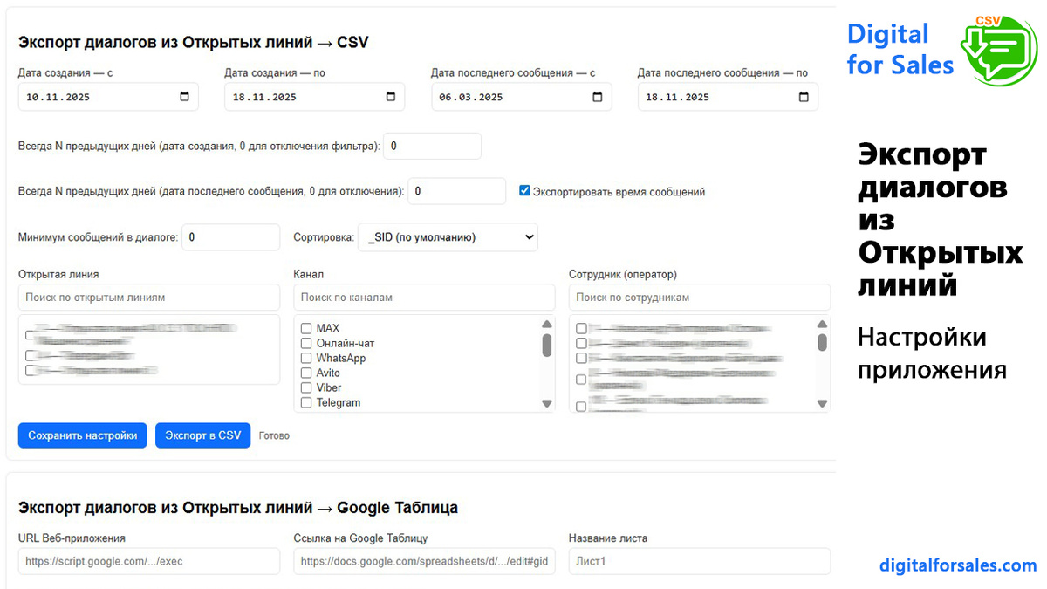Open calendar icon in Дата последнего сообщения — по
Screen dimensions: 1047x589
pyautogui.click(x=804, y=97)
